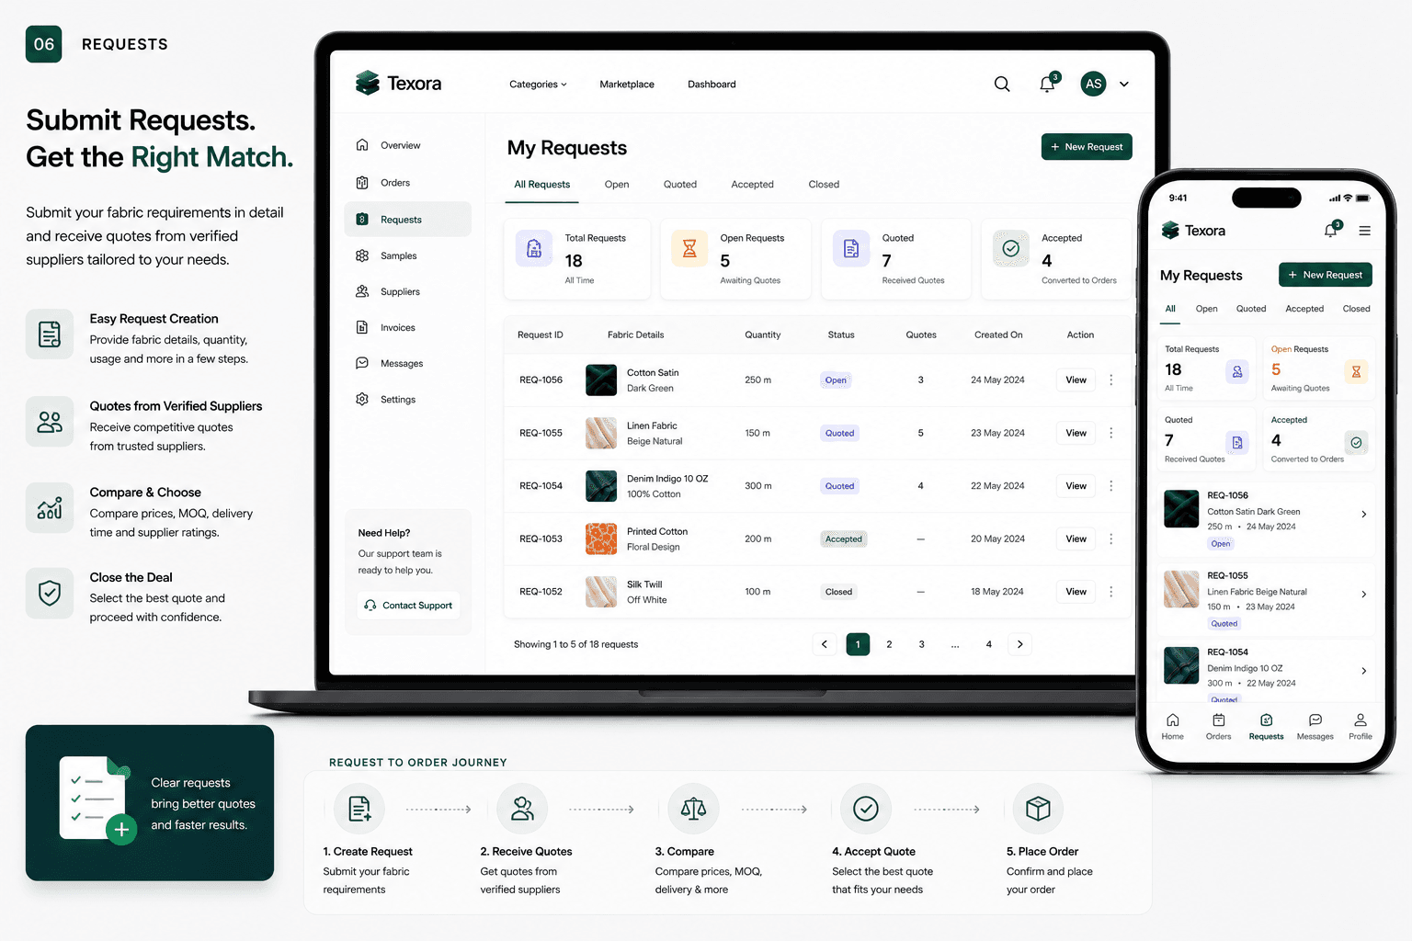Click the Contact Support button

408,606
